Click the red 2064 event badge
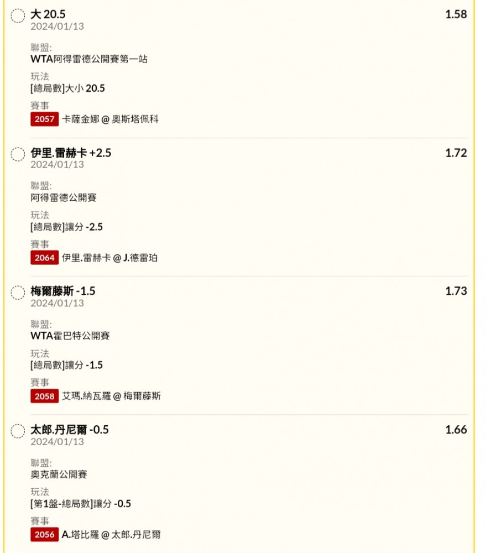486x553 pixels. coord(44,258)
